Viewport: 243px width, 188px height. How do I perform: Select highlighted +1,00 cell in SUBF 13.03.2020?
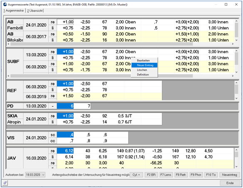tap(65, 51)
